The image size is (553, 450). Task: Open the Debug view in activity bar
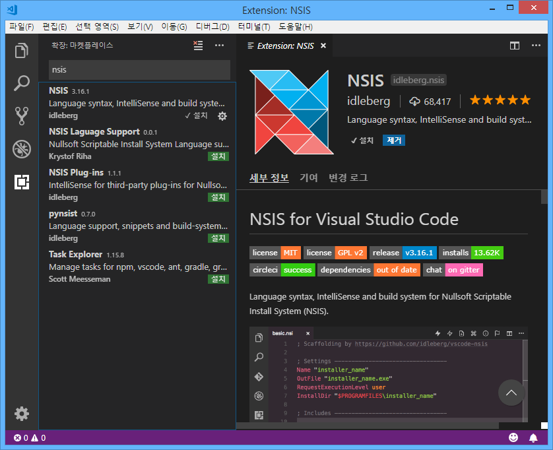[22, 149]
